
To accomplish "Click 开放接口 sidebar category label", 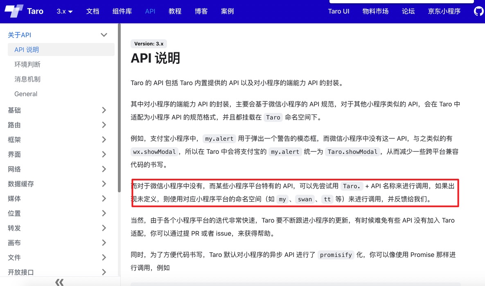I will pyautogui.click(x=21, y=272).
